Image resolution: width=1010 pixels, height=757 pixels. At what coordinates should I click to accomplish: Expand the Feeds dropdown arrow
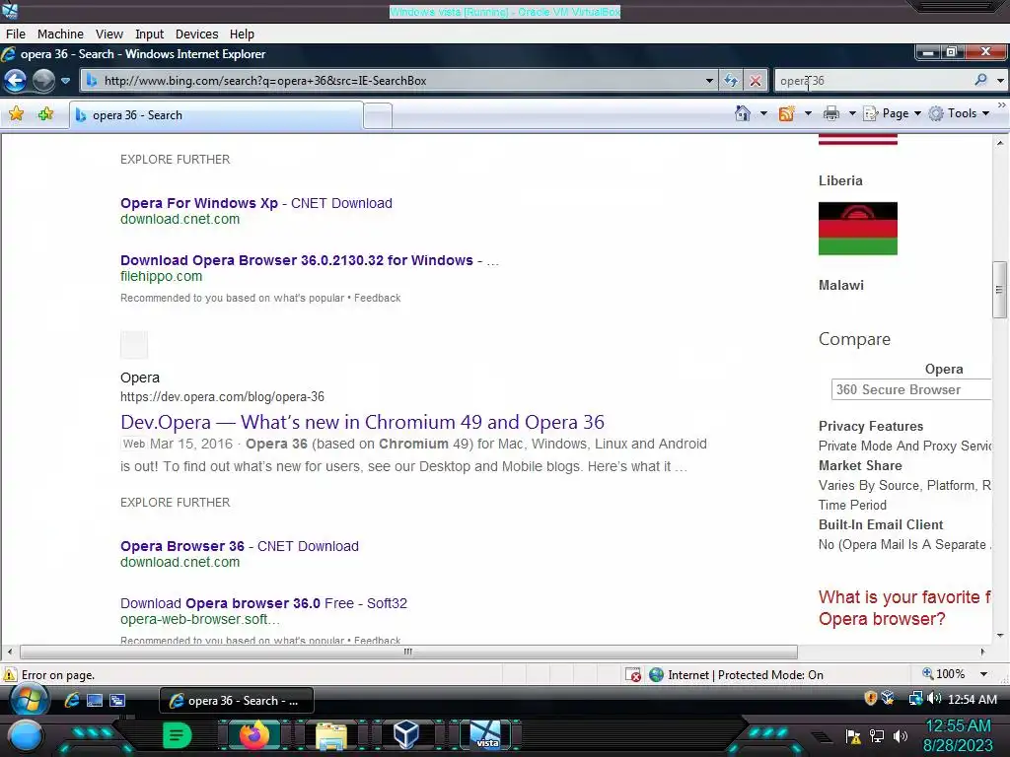[808, 114]
